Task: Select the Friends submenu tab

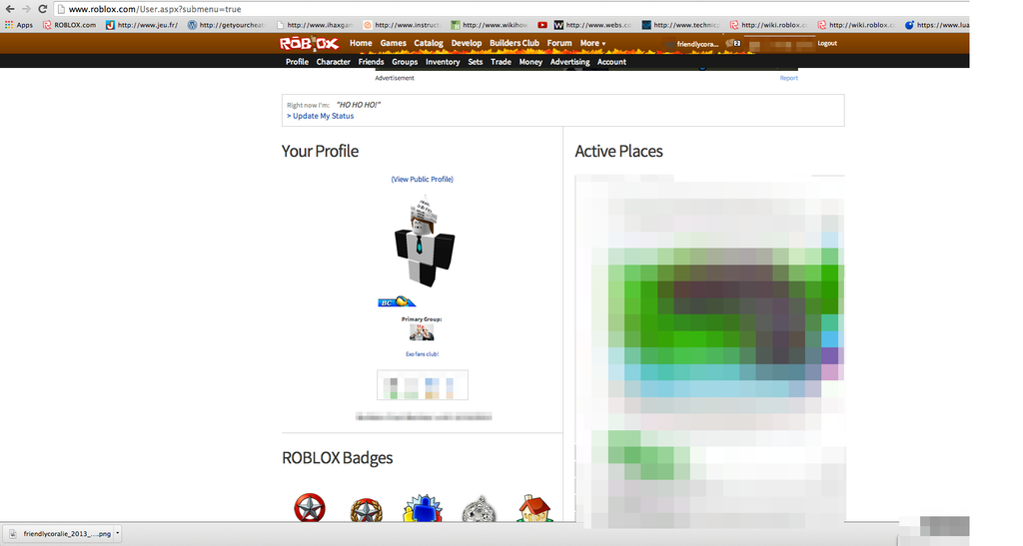Action: coord(372,62)
